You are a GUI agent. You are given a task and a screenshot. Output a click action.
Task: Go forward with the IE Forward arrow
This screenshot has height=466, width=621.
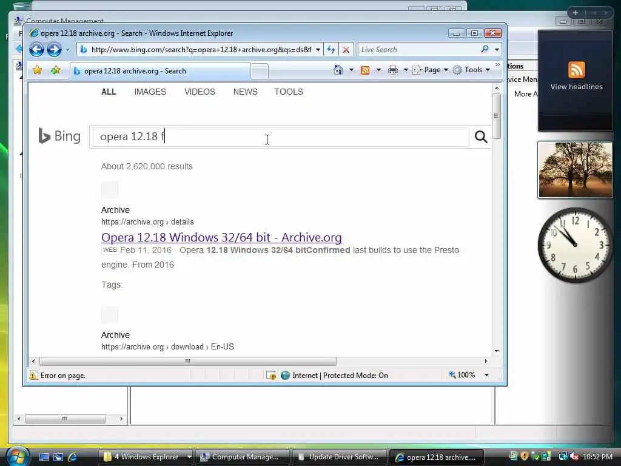pyautogui.click(x=54, y=50)
